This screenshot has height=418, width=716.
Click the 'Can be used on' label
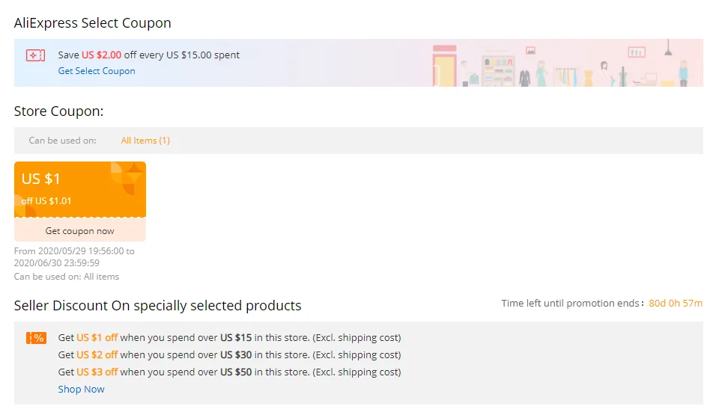click(x=63, y=141)
